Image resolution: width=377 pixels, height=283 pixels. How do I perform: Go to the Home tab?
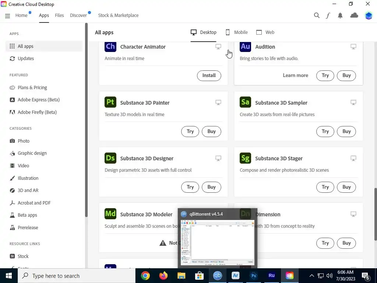[21, 15]
